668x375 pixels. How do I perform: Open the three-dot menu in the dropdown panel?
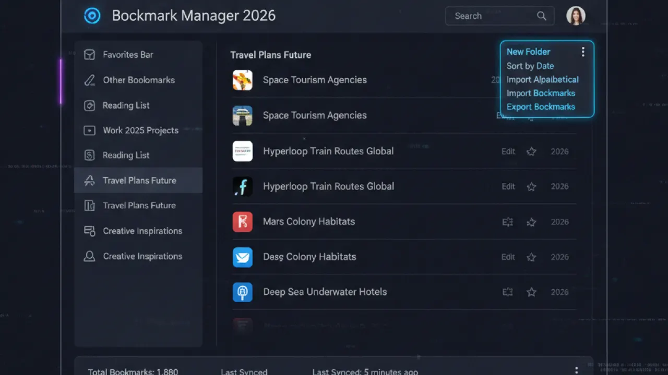[x=583, y=52]
